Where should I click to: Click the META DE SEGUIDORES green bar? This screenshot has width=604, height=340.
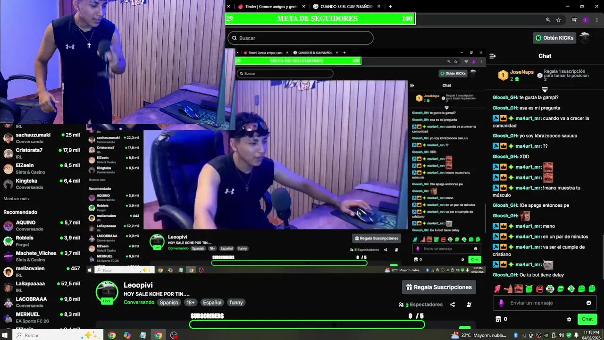click(320, 18)
